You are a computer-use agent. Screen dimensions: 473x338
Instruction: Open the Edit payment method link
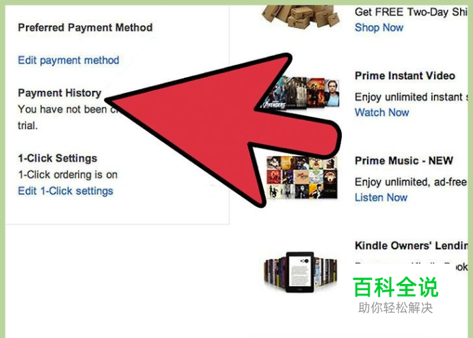coord(68,60)
